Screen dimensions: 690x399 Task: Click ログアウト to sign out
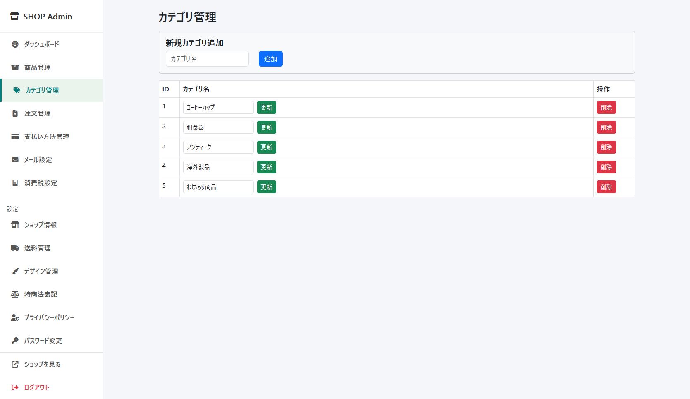pos(36,387)
